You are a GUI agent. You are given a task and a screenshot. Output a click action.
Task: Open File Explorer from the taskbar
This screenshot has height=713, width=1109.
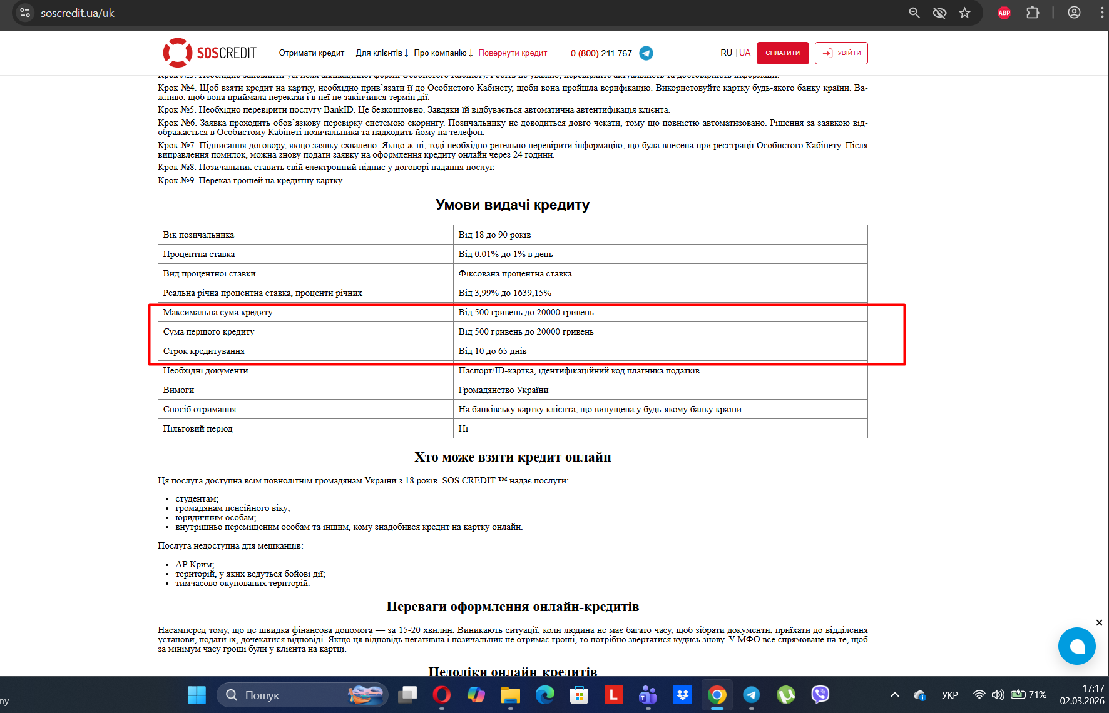point(511,695)
